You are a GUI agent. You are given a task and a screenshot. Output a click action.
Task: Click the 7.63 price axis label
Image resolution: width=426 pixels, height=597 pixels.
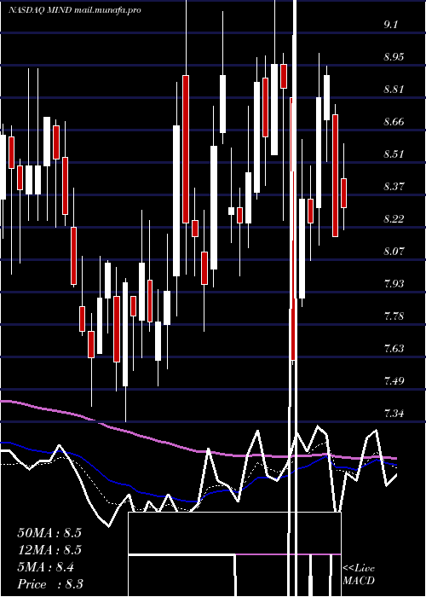(x=394, y=348)
